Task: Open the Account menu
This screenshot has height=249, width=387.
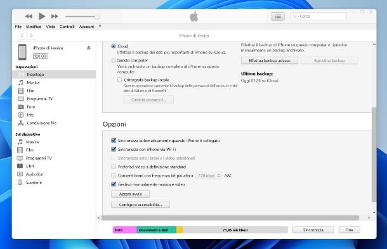Action: point(86,27)
